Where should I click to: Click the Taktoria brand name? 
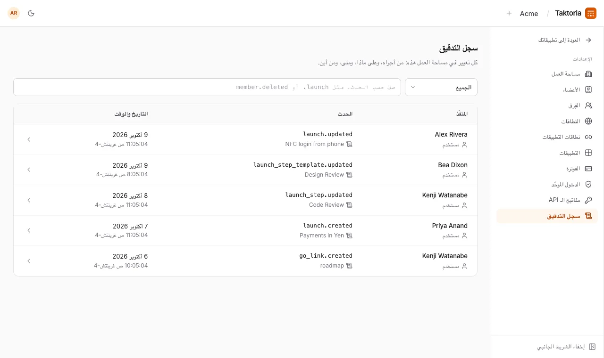568,13
